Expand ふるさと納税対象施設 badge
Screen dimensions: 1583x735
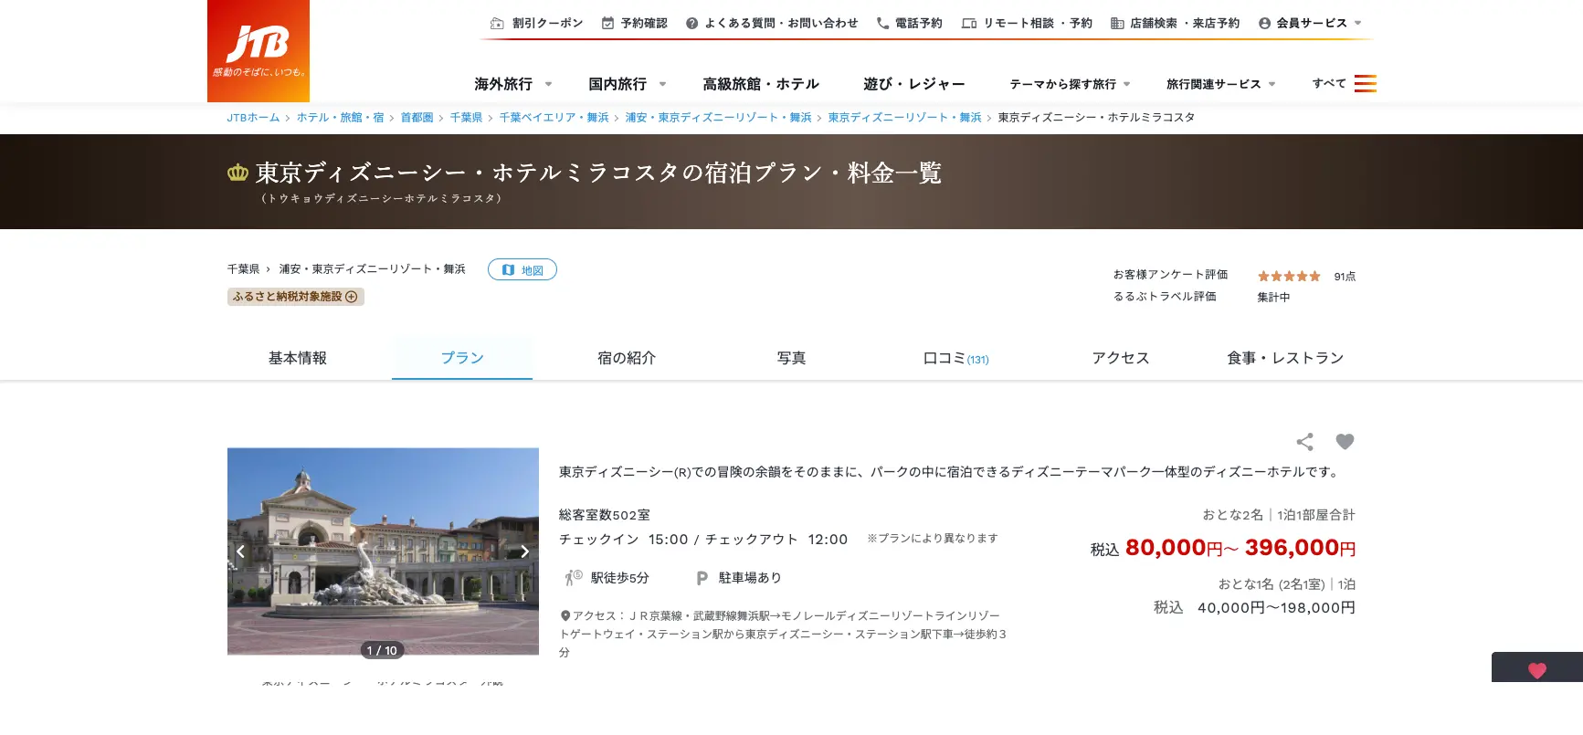(x=295, y=297)
